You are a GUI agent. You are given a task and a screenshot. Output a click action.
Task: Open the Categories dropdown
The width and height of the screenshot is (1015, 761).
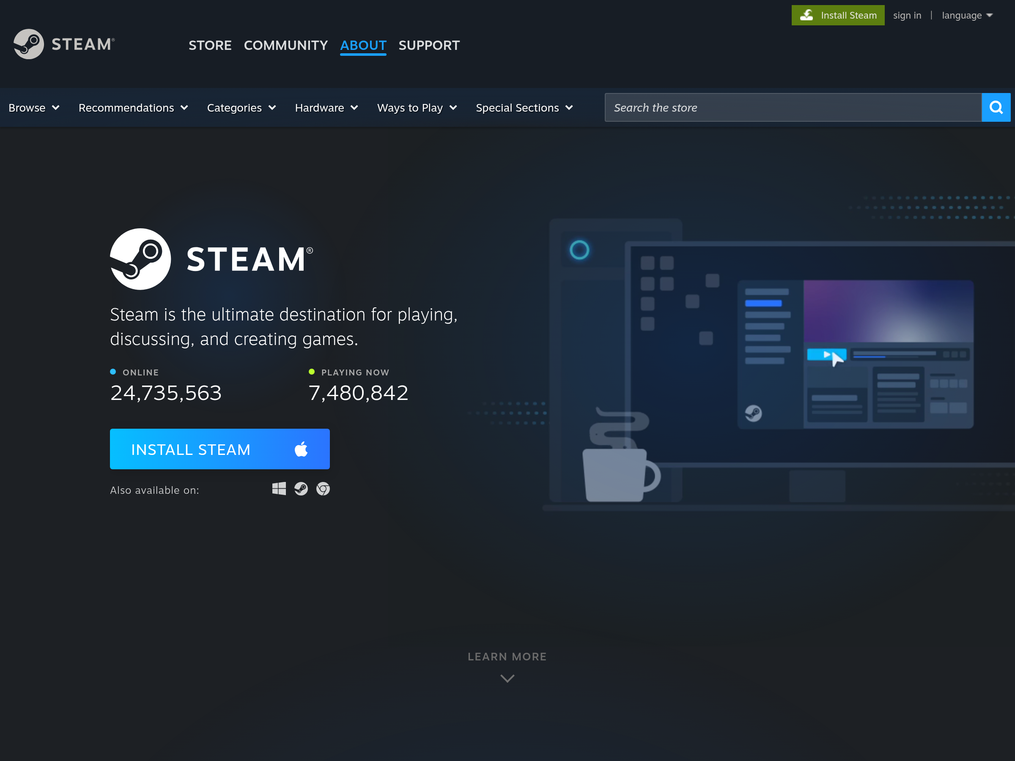point(241,108)
